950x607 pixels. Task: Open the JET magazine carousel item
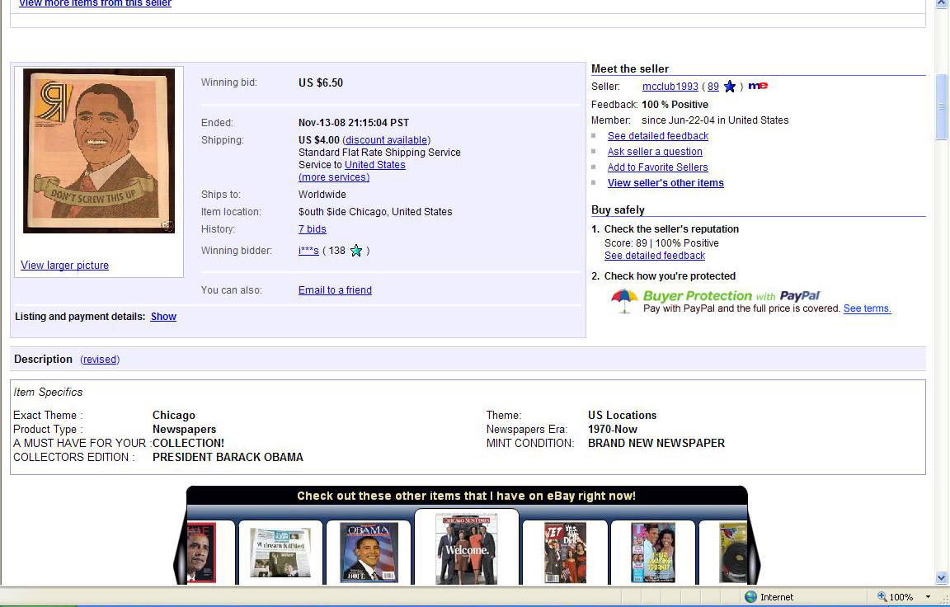pos(565,553)
